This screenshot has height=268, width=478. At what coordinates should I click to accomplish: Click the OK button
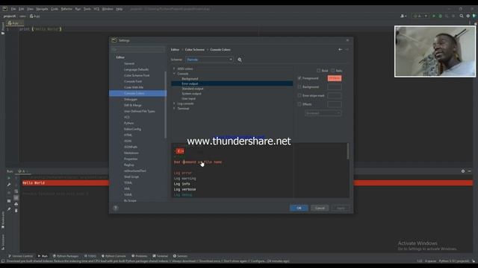299,208
